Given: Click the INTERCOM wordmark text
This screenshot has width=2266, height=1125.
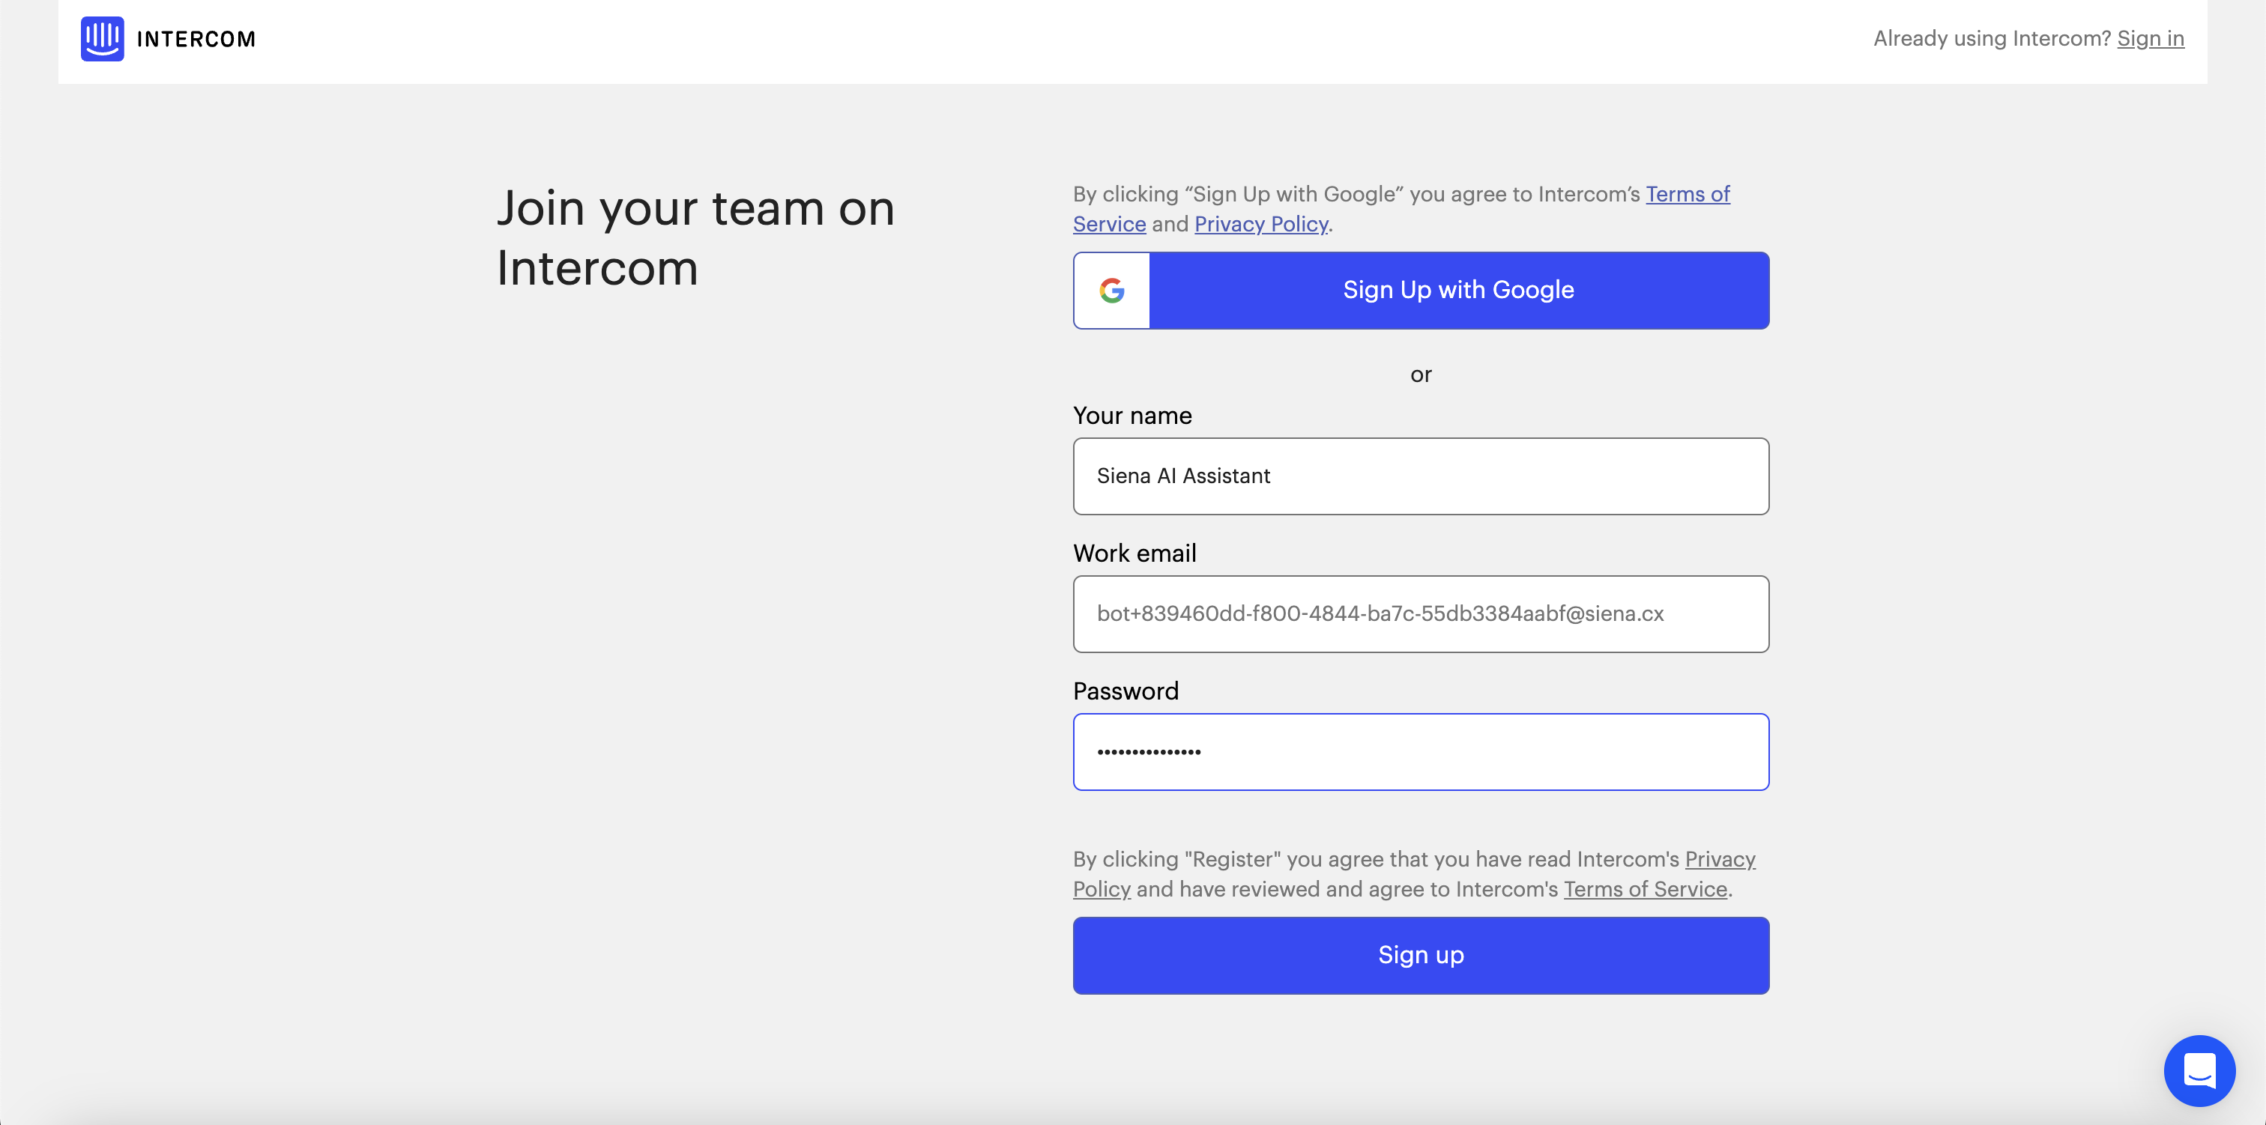Looking at the screenshot, I should tap(196, 39).
